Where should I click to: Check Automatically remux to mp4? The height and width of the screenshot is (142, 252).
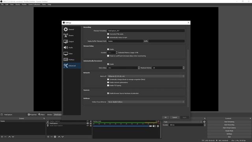[x=108, y=37]
